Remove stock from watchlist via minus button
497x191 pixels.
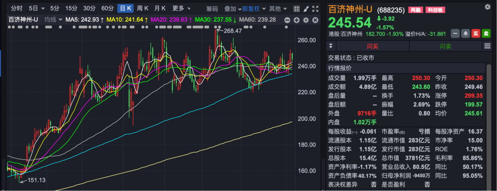point(455,33)
